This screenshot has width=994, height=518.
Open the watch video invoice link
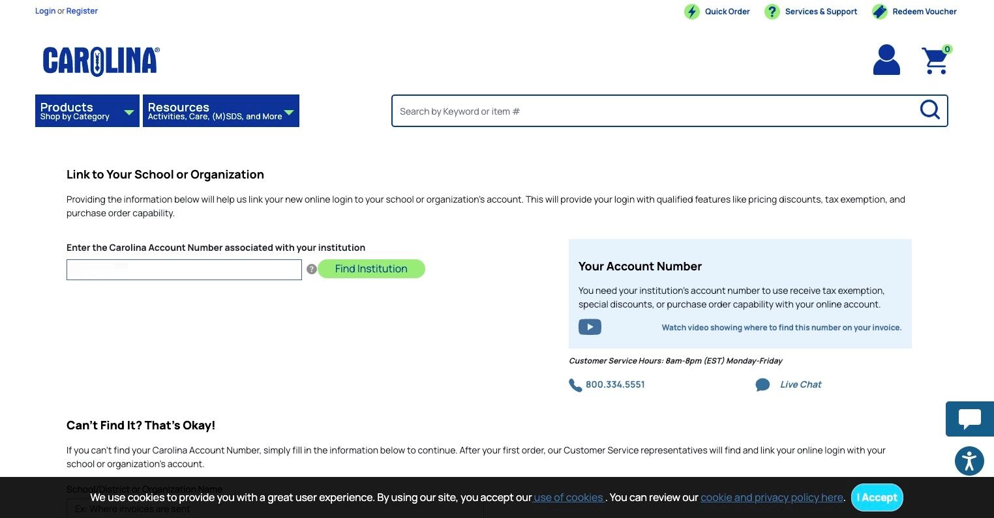(x=781, y=328)
